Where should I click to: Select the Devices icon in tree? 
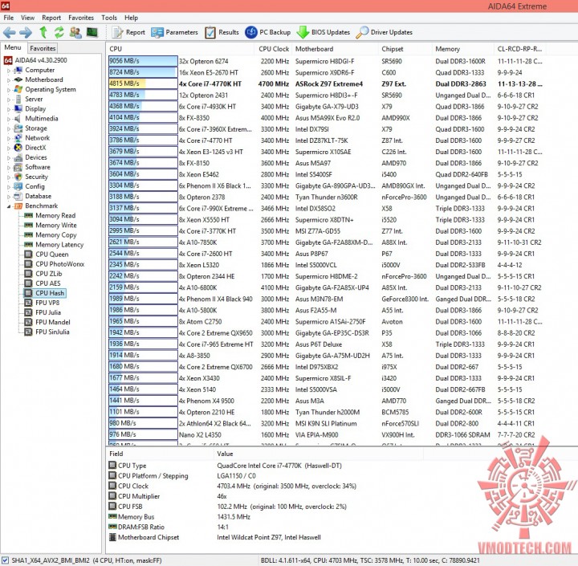[18, 157]
